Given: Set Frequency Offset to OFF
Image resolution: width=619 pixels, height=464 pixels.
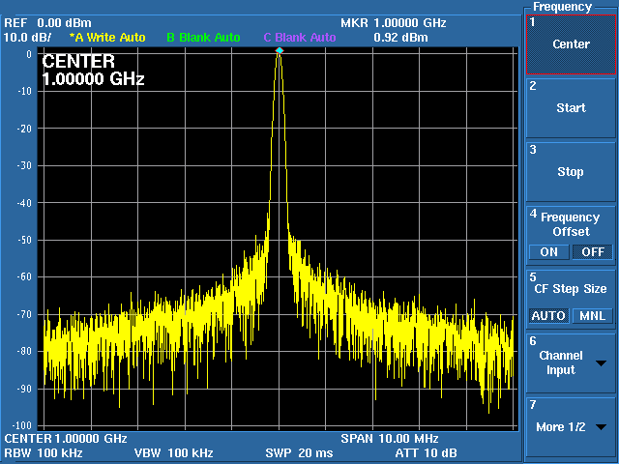Looking at the screenshot, I should pyautogui.click(x=593, y=252).
